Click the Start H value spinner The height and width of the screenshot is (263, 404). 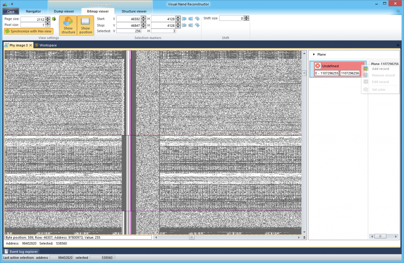(x=178, y=19)
